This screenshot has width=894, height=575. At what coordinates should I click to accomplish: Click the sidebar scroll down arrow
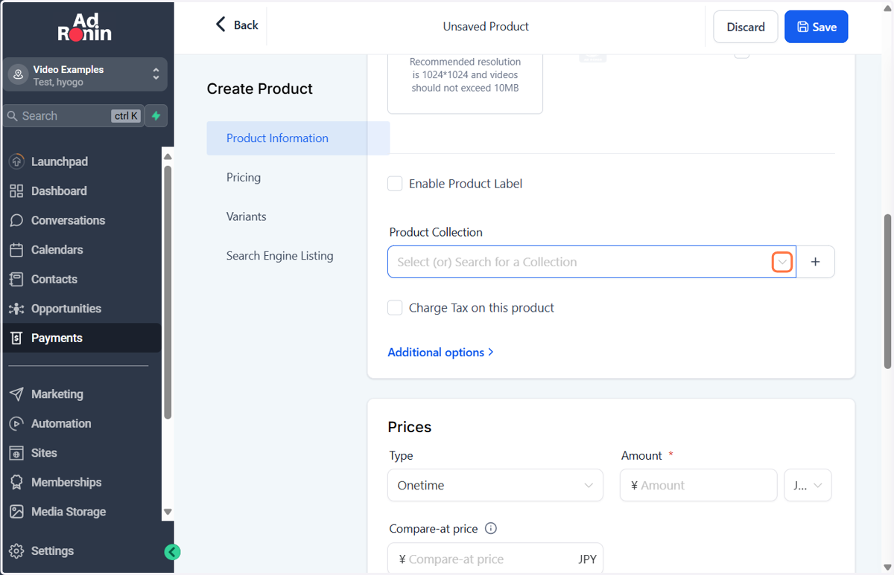click(x=168, y=512)
